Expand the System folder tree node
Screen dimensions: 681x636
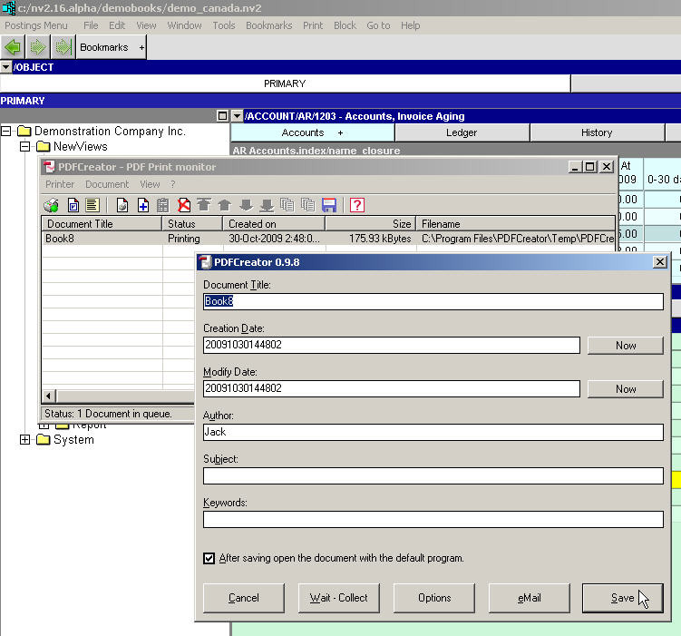(24, 440)
